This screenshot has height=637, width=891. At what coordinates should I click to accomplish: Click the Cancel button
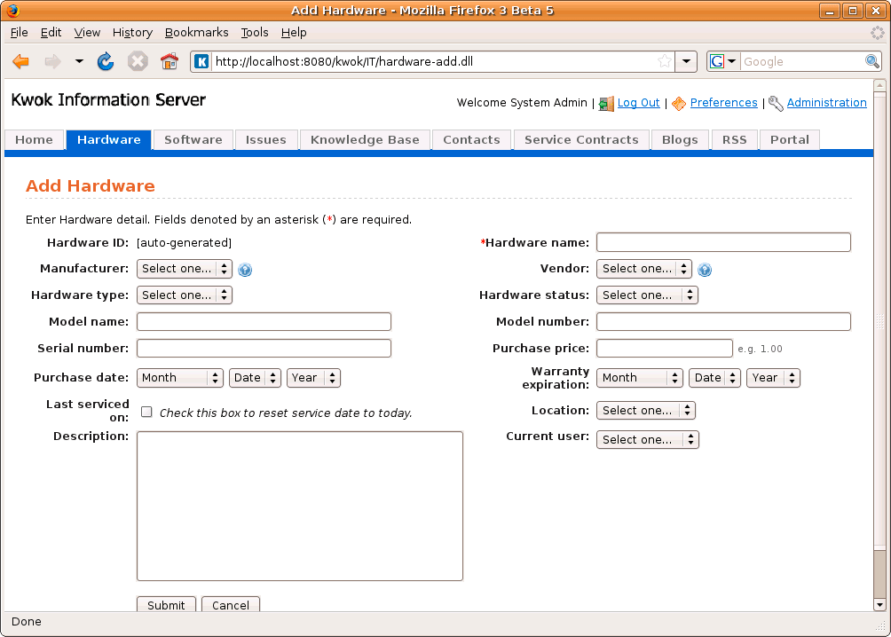[230, 604]
